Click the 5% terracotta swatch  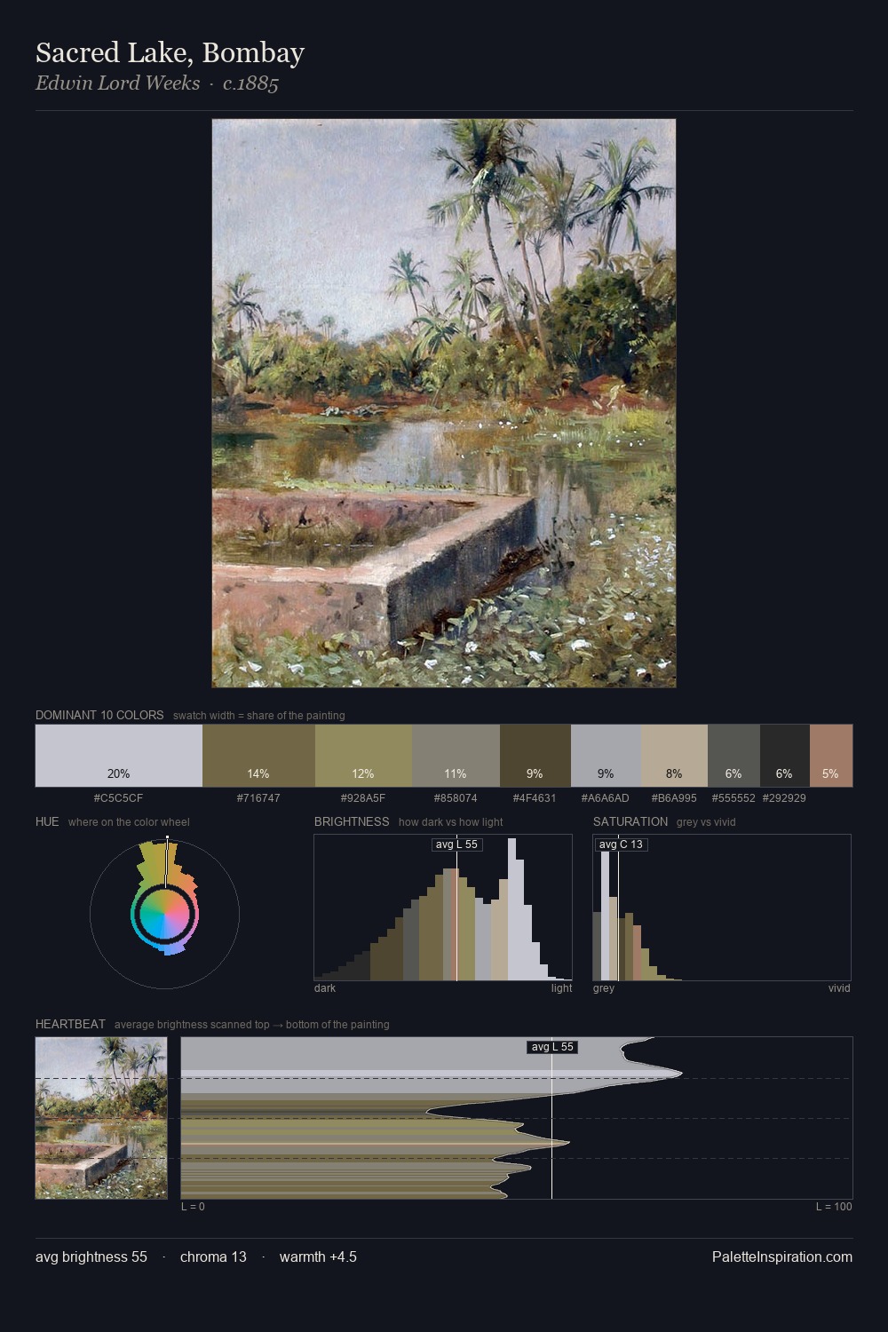click(x=831, y=756)
